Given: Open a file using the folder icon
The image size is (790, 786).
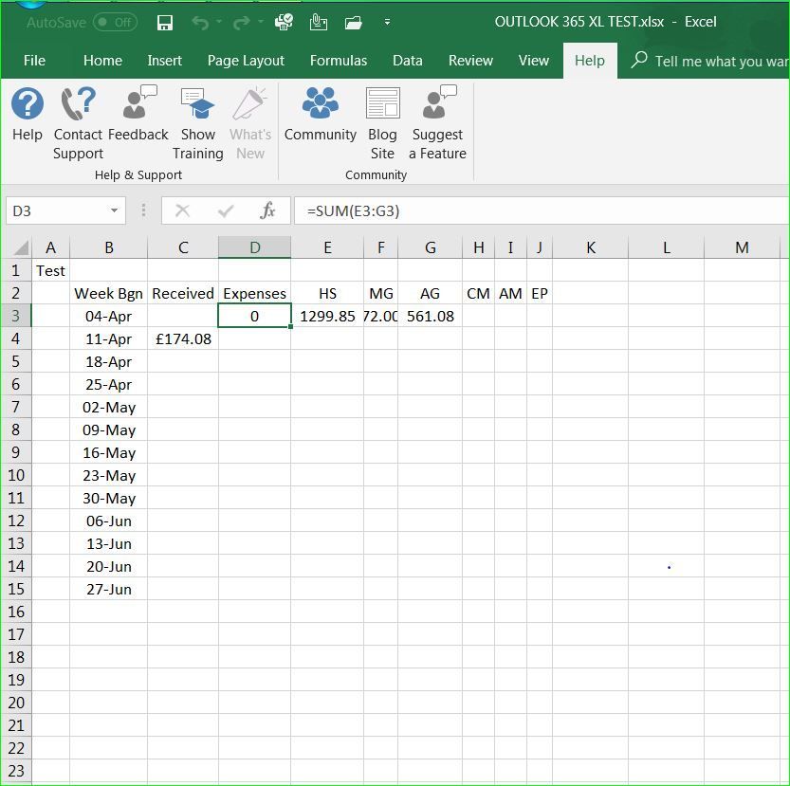Looking at the screenshot, I should coord(352,22).
